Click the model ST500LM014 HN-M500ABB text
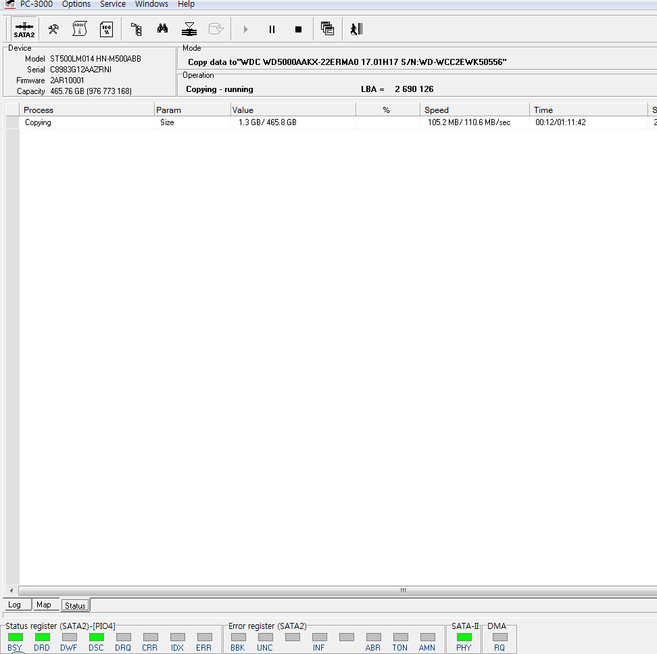This screenshot has width=657, height=654. (95, 59)
